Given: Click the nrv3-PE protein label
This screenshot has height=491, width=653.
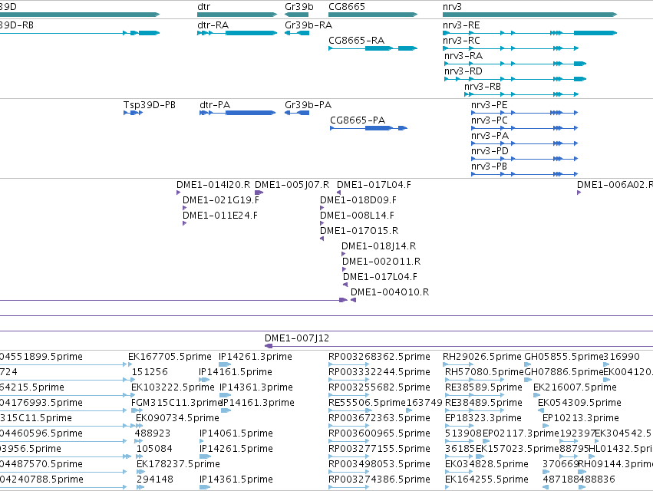Looking at the screenshot, I should [x=490, y=105].
